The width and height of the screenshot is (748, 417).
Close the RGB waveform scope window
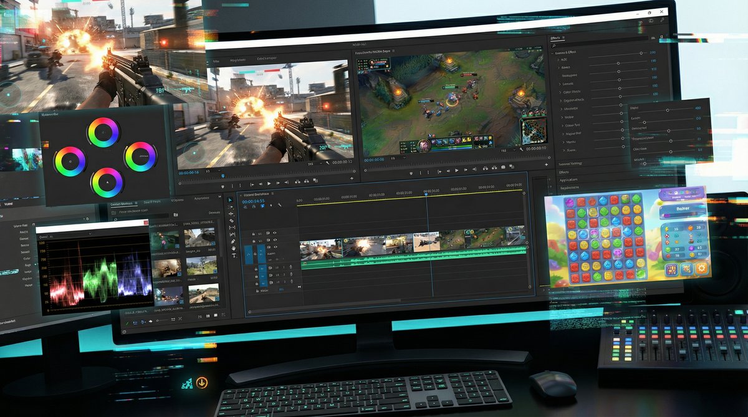point(146,223)
